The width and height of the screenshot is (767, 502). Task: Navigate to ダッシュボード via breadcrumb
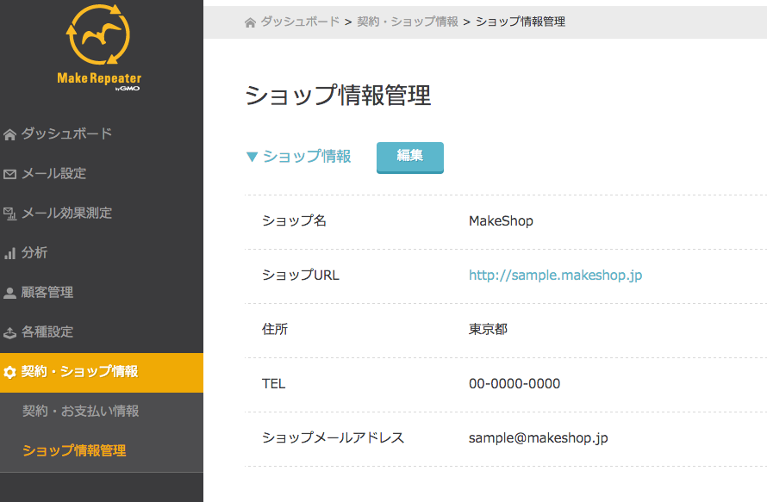point(291,22)
